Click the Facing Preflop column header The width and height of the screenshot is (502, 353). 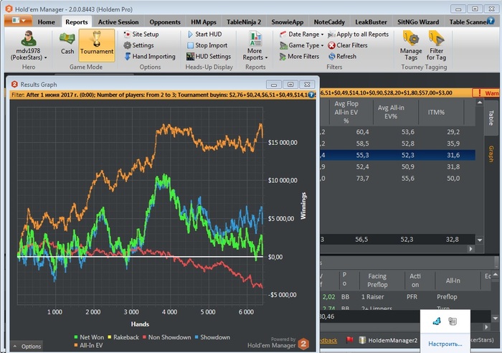[377, 281]
